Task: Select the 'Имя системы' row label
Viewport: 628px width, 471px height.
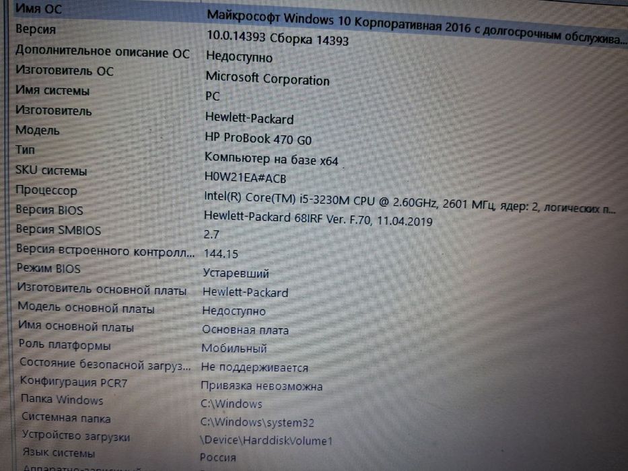Action: pos(53,91)
